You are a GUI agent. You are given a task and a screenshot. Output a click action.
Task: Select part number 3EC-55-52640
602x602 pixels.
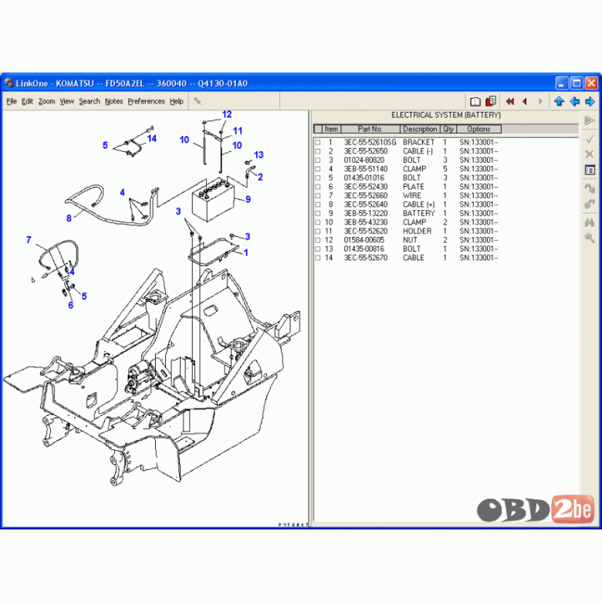tap(366, 205)
